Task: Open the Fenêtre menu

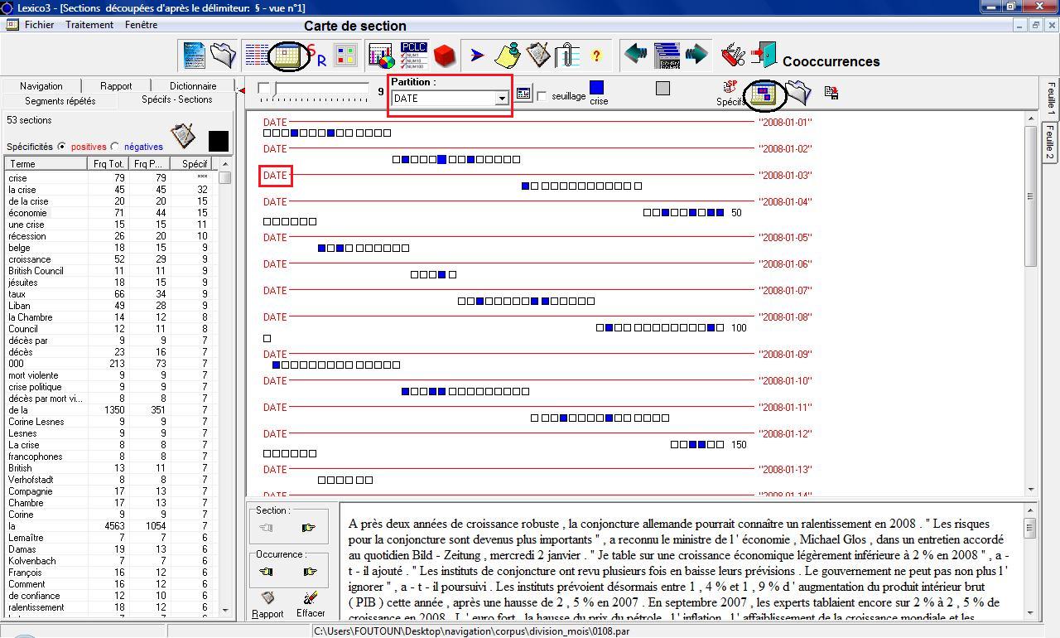Action: [142, 25]
